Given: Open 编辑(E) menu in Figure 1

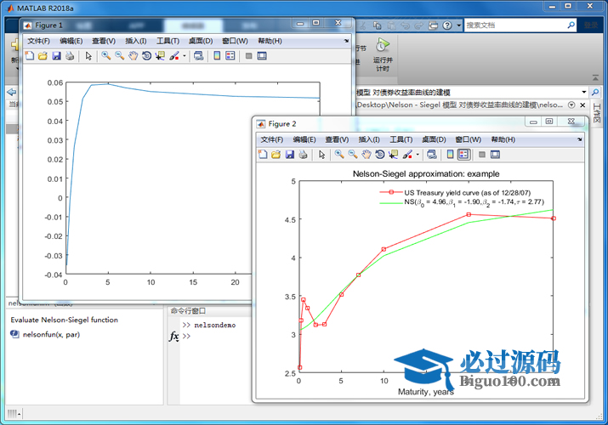Looking at the screenshot, I should (x=71, y=41).
